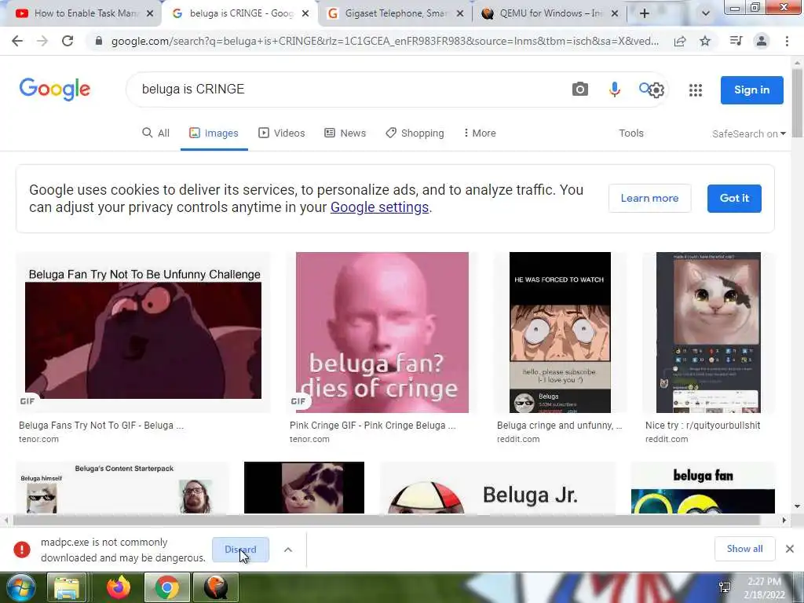Open the Chrome three-dot menu
Screen dimensions: 804x603
point(787,41)
